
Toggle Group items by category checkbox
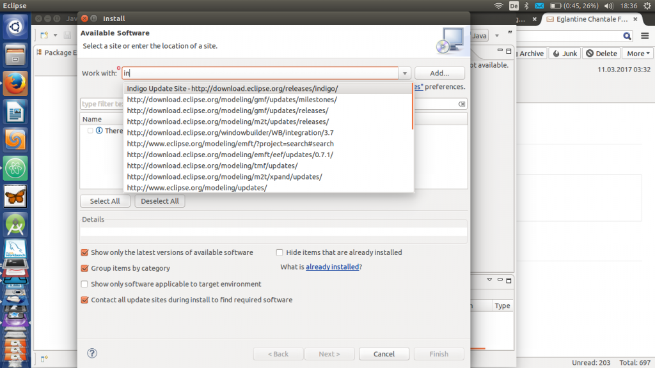[84, 268]
